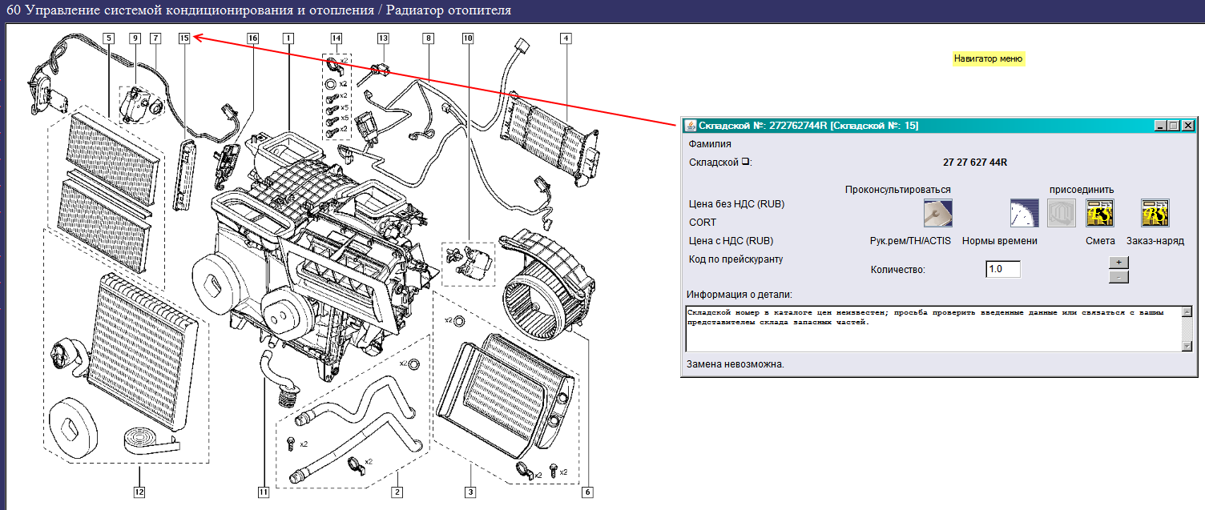Screen dimensions: 1205x510
Task: Select callout number 6 in the diagram
Action: [588, 492]
